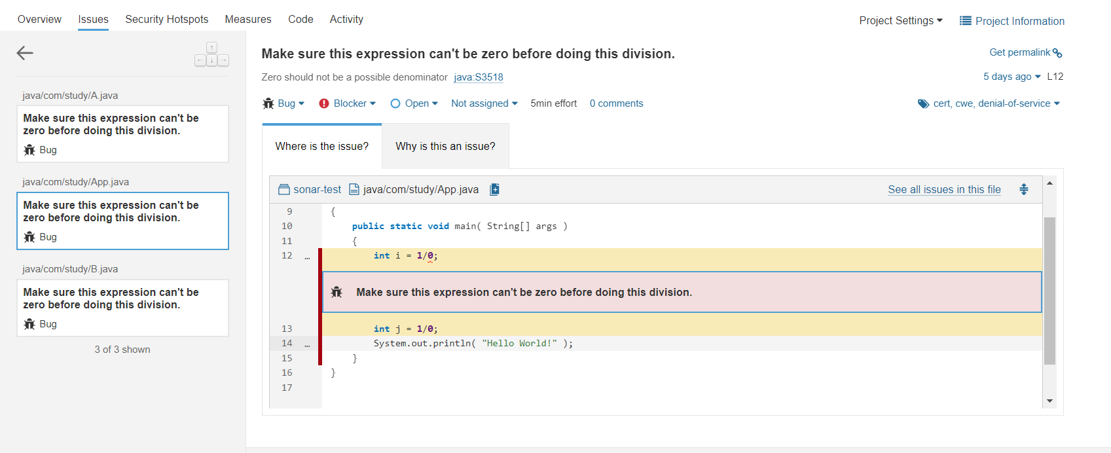Open the Not assigned assignee dropdown
The width and height of the screenshot is (1111, 453).
click(484, 103)
